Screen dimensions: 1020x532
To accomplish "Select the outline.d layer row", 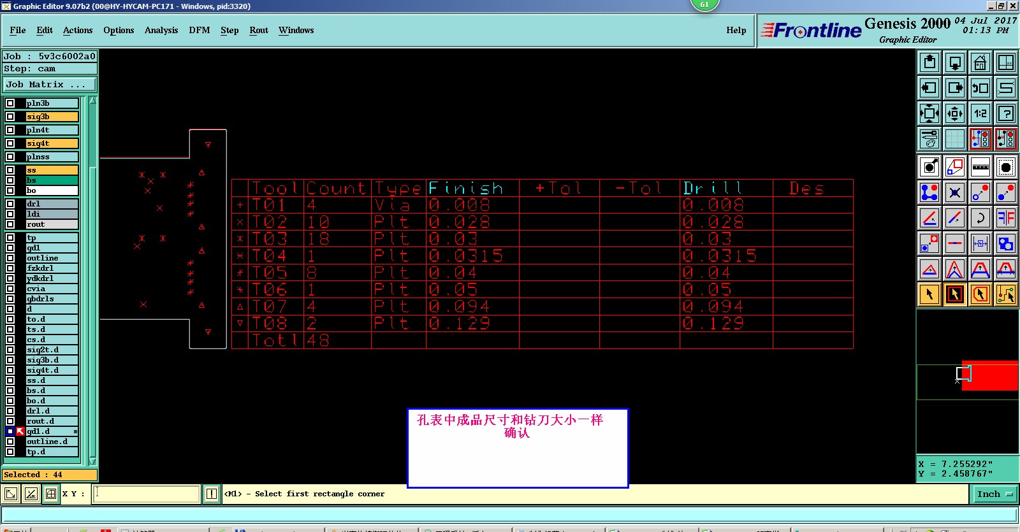I will coord(52,442).
